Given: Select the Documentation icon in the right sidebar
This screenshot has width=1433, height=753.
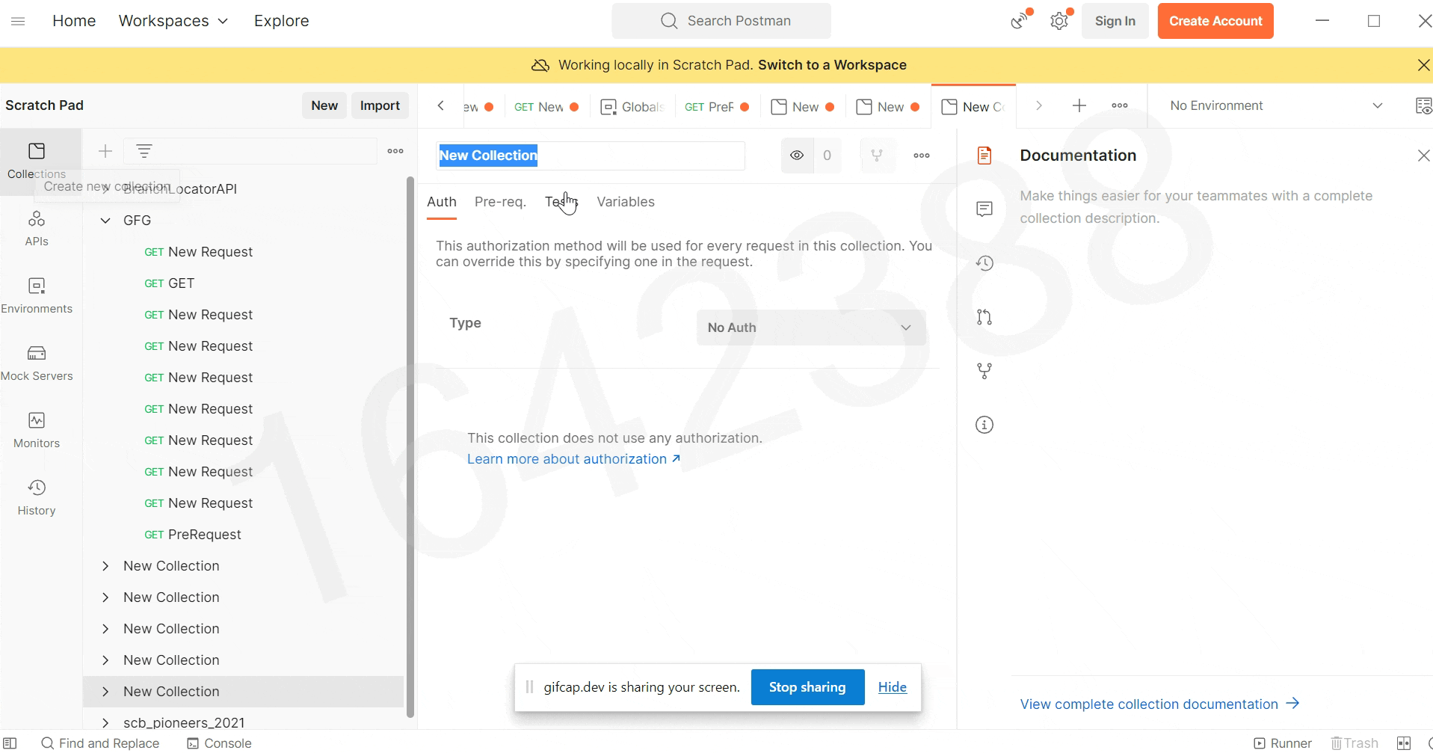Looking at the screenshot, I should pos(984,156).
